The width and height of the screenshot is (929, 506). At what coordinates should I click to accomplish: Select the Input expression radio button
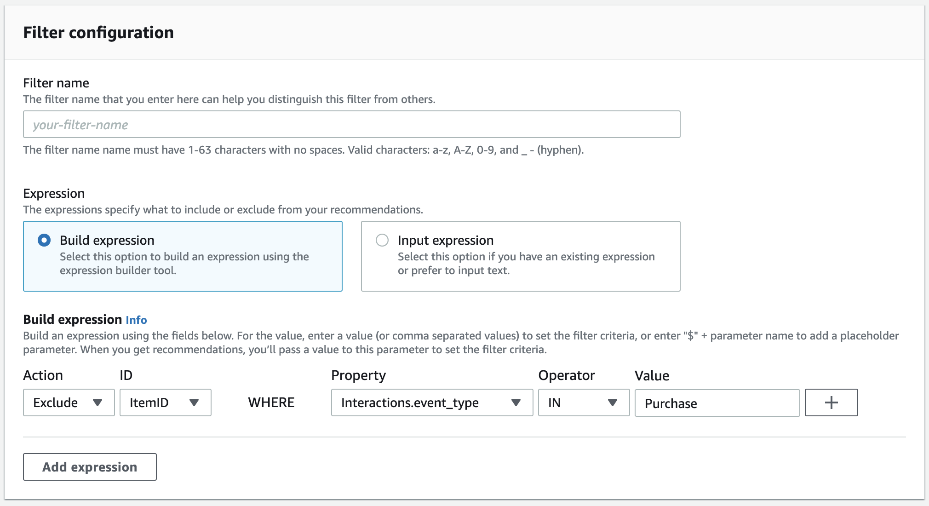pyautogui.click(x=382, y=240)
